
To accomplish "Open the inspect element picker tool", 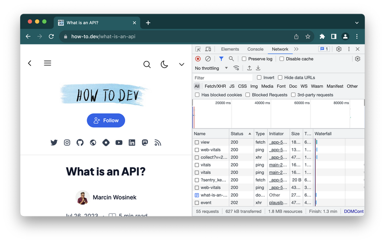I will click(x=198, y=49).
